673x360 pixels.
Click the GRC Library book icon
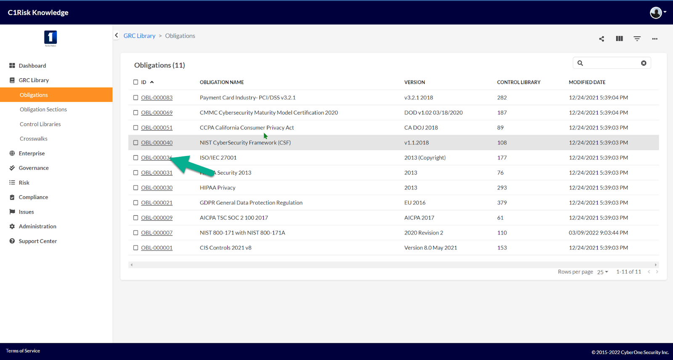click(x=12, y=80)
